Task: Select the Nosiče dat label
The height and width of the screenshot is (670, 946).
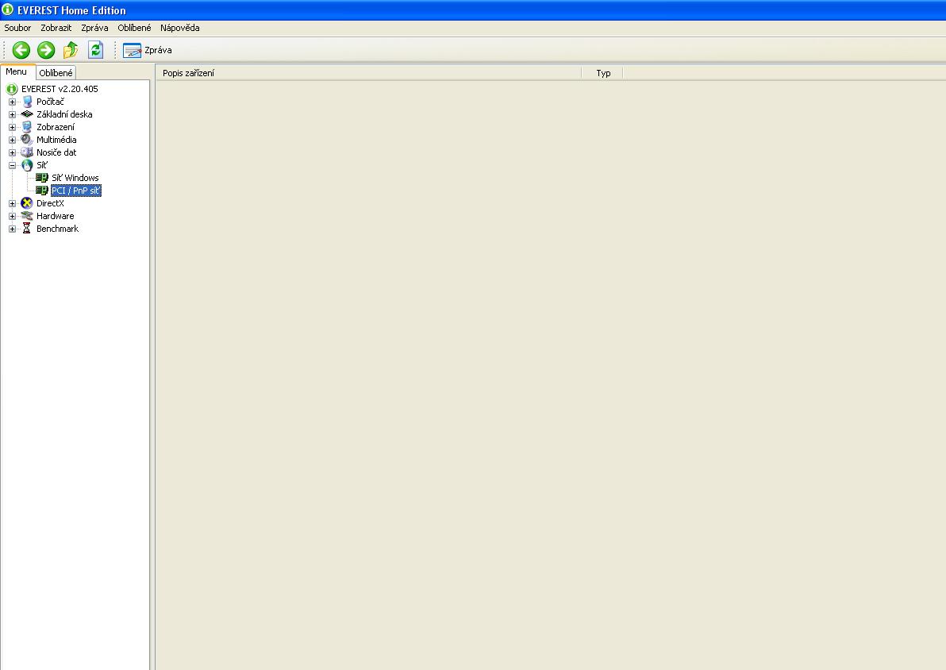Action: [x=56, y=152]
